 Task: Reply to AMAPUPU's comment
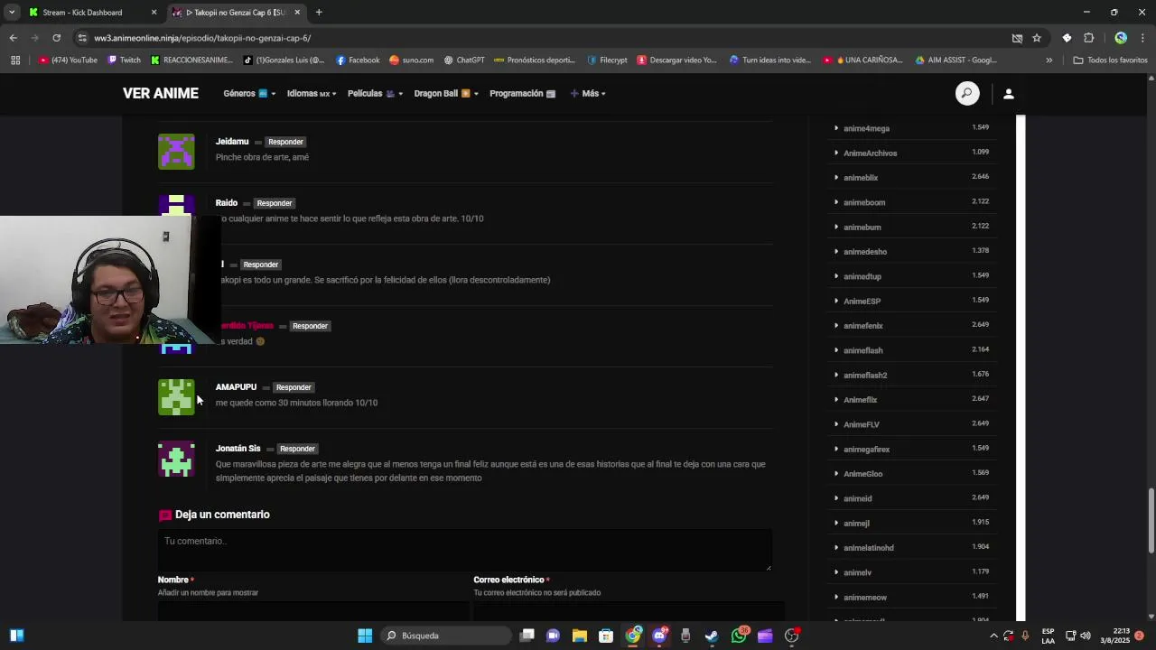pyautogui.click(x=294, y=387)
